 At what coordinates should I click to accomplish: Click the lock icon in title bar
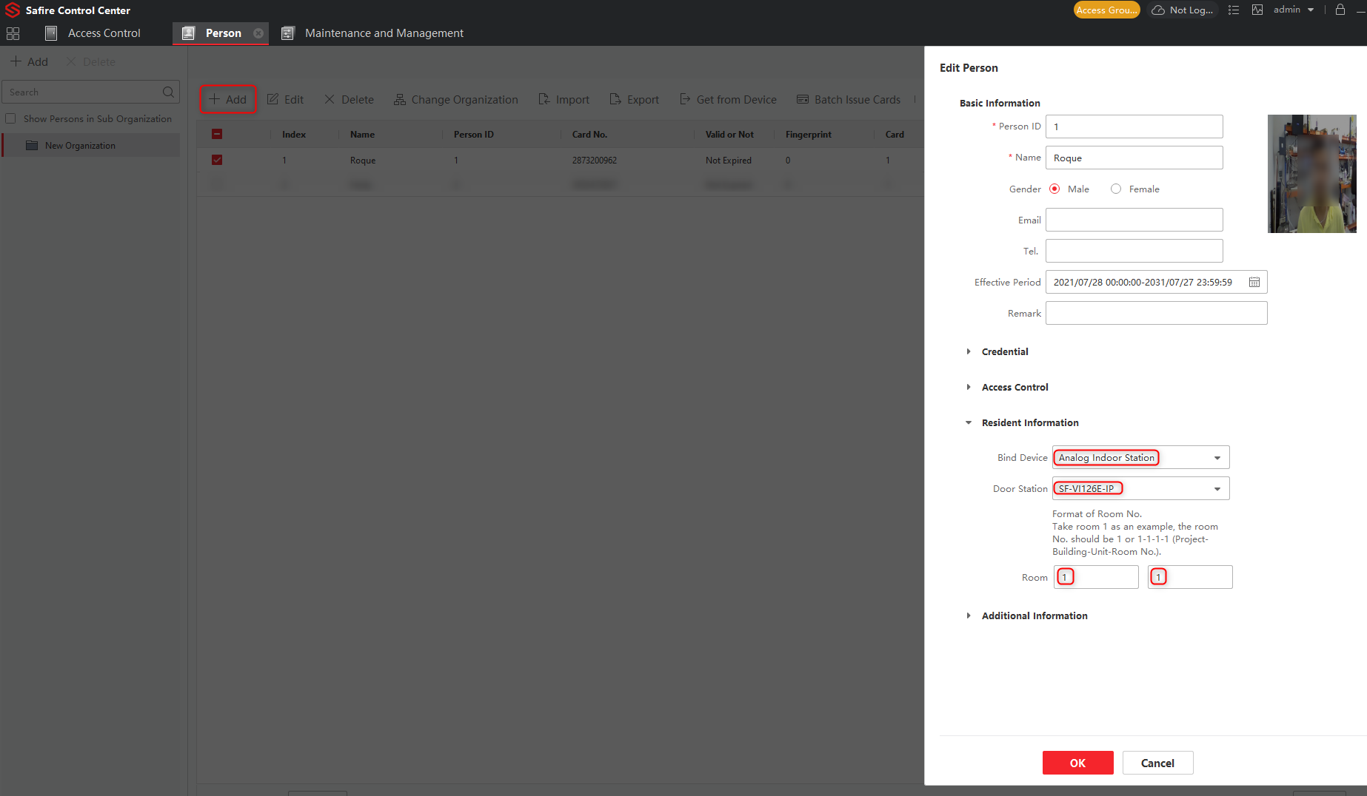[1340, 10]
